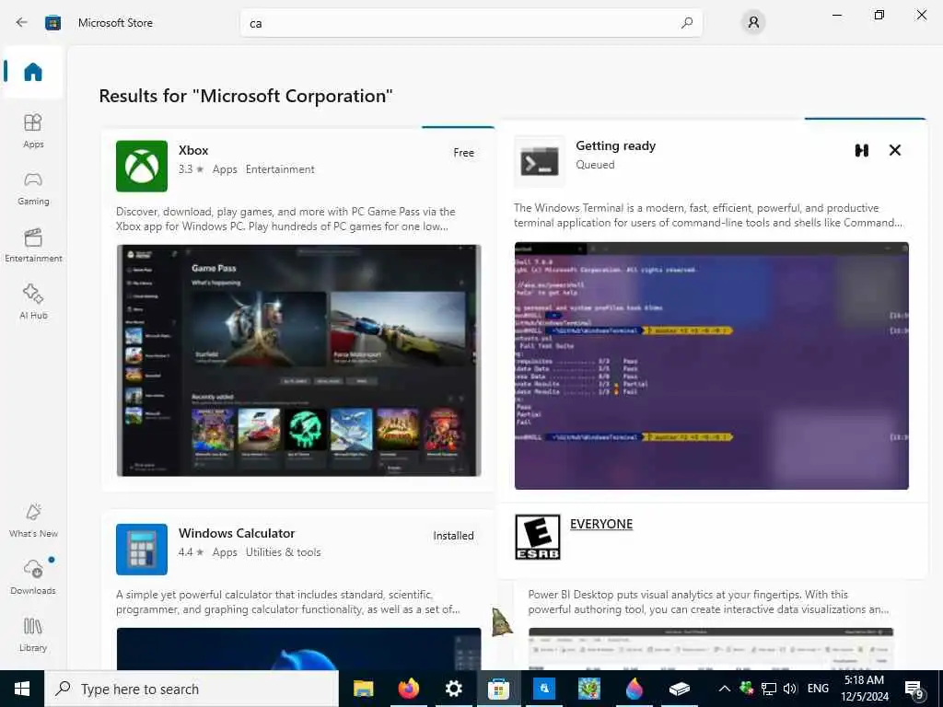Click the Power BI Desktop description
The width and height of the screenshot is (943, 707).
click(x=708, y=602)
